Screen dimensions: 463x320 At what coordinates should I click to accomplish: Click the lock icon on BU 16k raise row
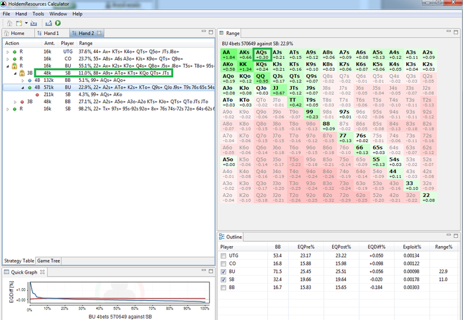pyautogui.click(x=15, y=66)
